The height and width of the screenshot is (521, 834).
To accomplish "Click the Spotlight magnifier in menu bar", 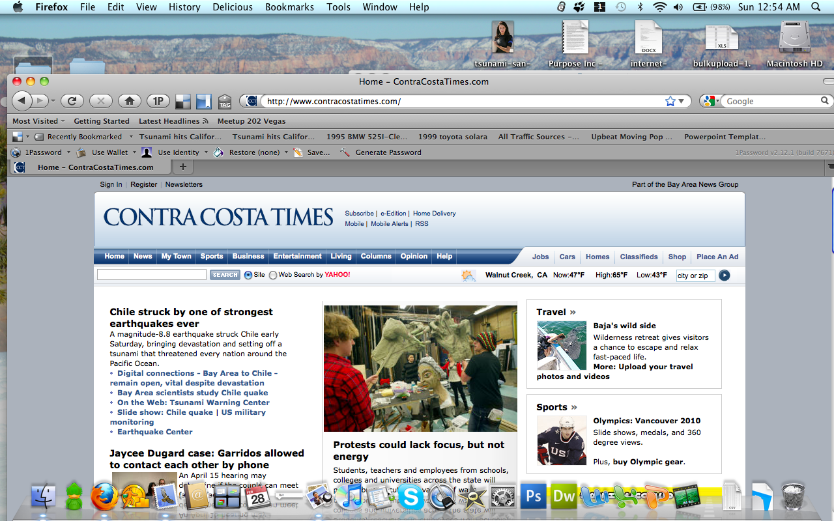I will [x=816, y=7].
